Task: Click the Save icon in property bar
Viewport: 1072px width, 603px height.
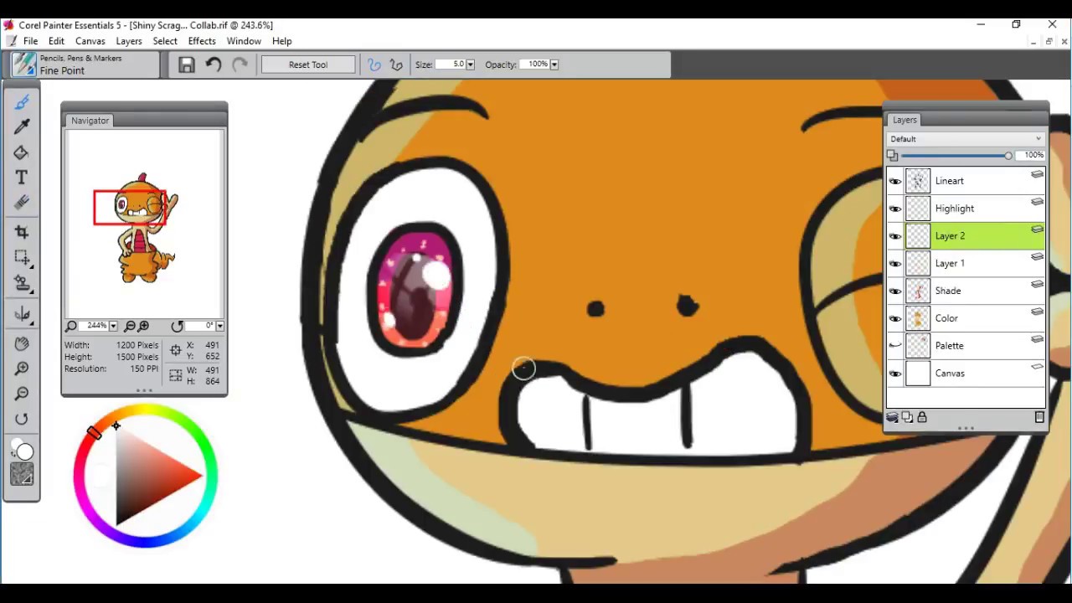Action: coord(187,64)
